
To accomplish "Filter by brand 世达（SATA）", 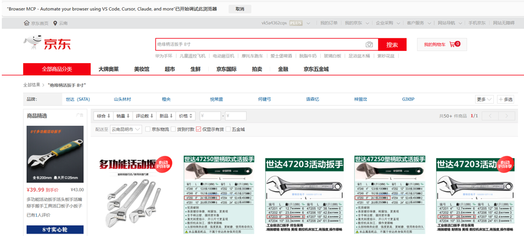I will [78, 99].
